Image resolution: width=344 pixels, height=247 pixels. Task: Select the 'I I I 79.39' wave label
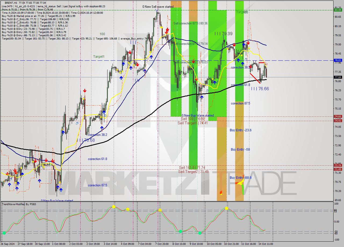223,34
